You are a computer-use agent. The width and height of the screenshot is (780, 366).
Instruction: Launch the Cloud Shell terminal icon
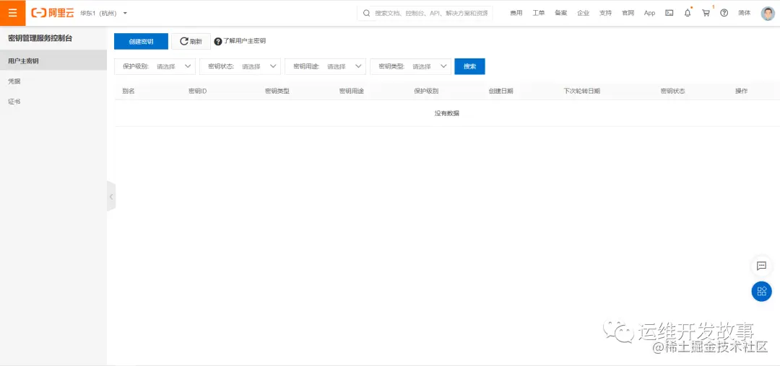point(669,14)
